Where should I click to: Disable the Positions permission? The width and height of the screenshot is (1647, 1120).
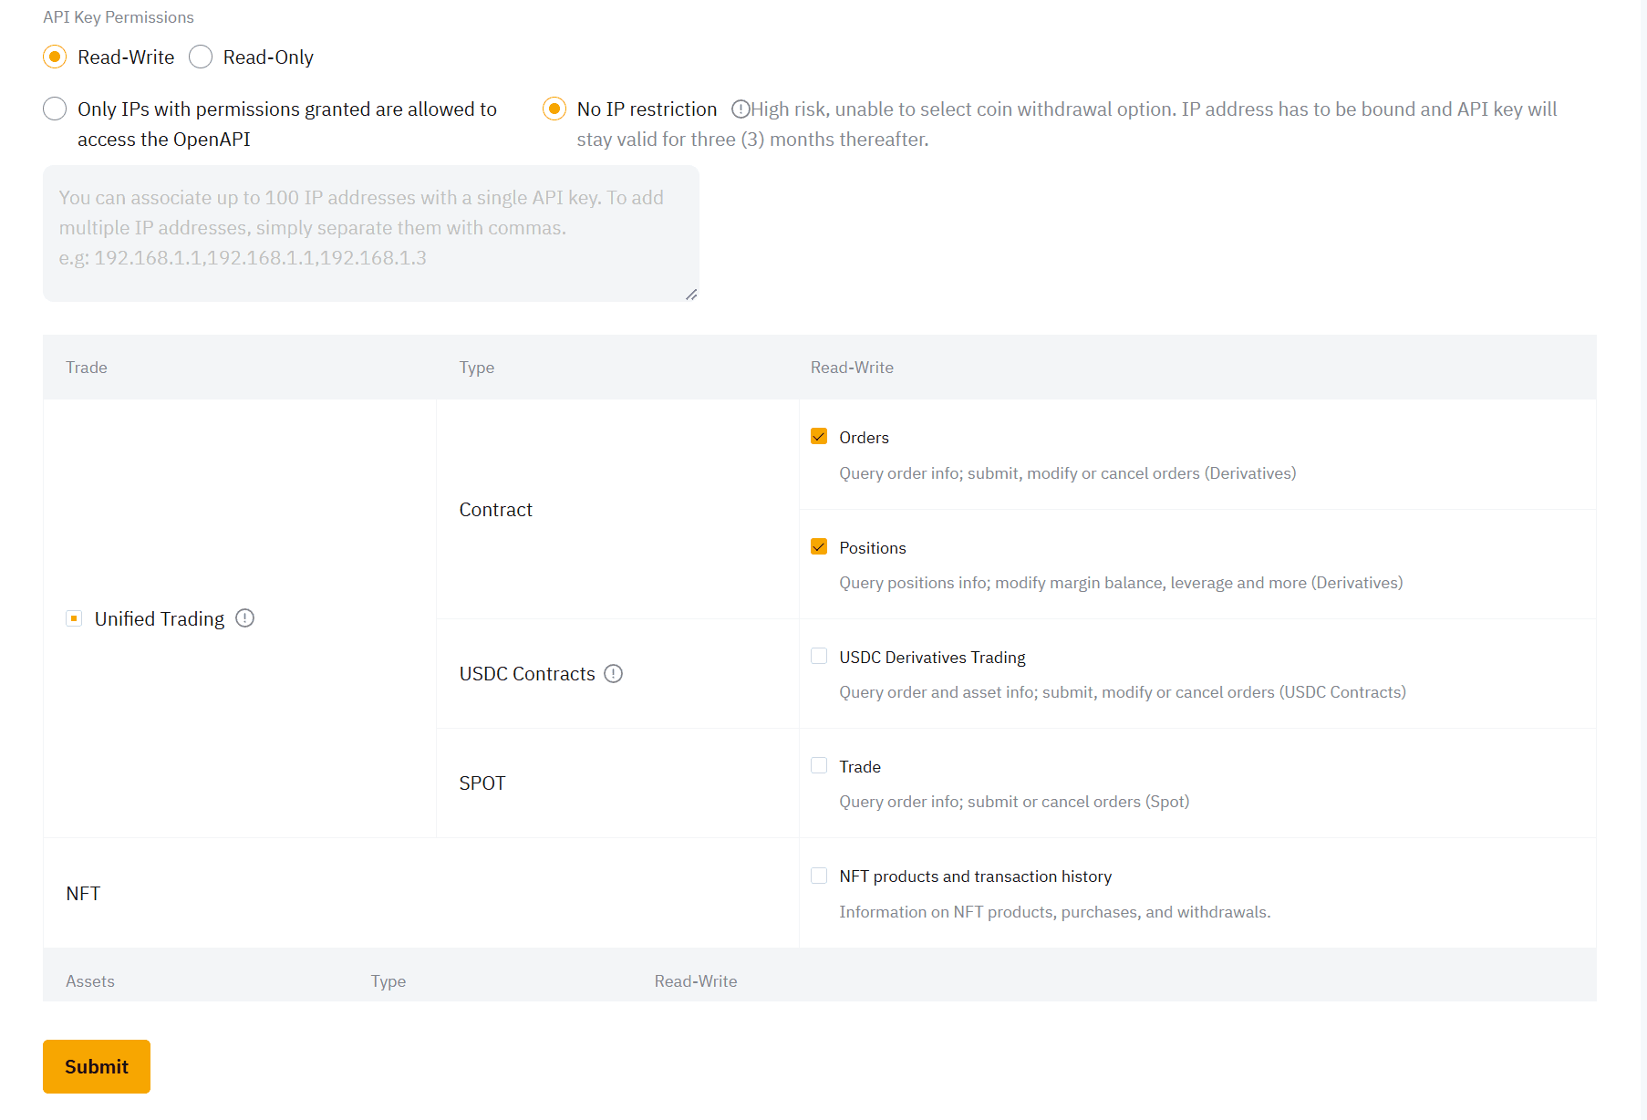point(819,546)
